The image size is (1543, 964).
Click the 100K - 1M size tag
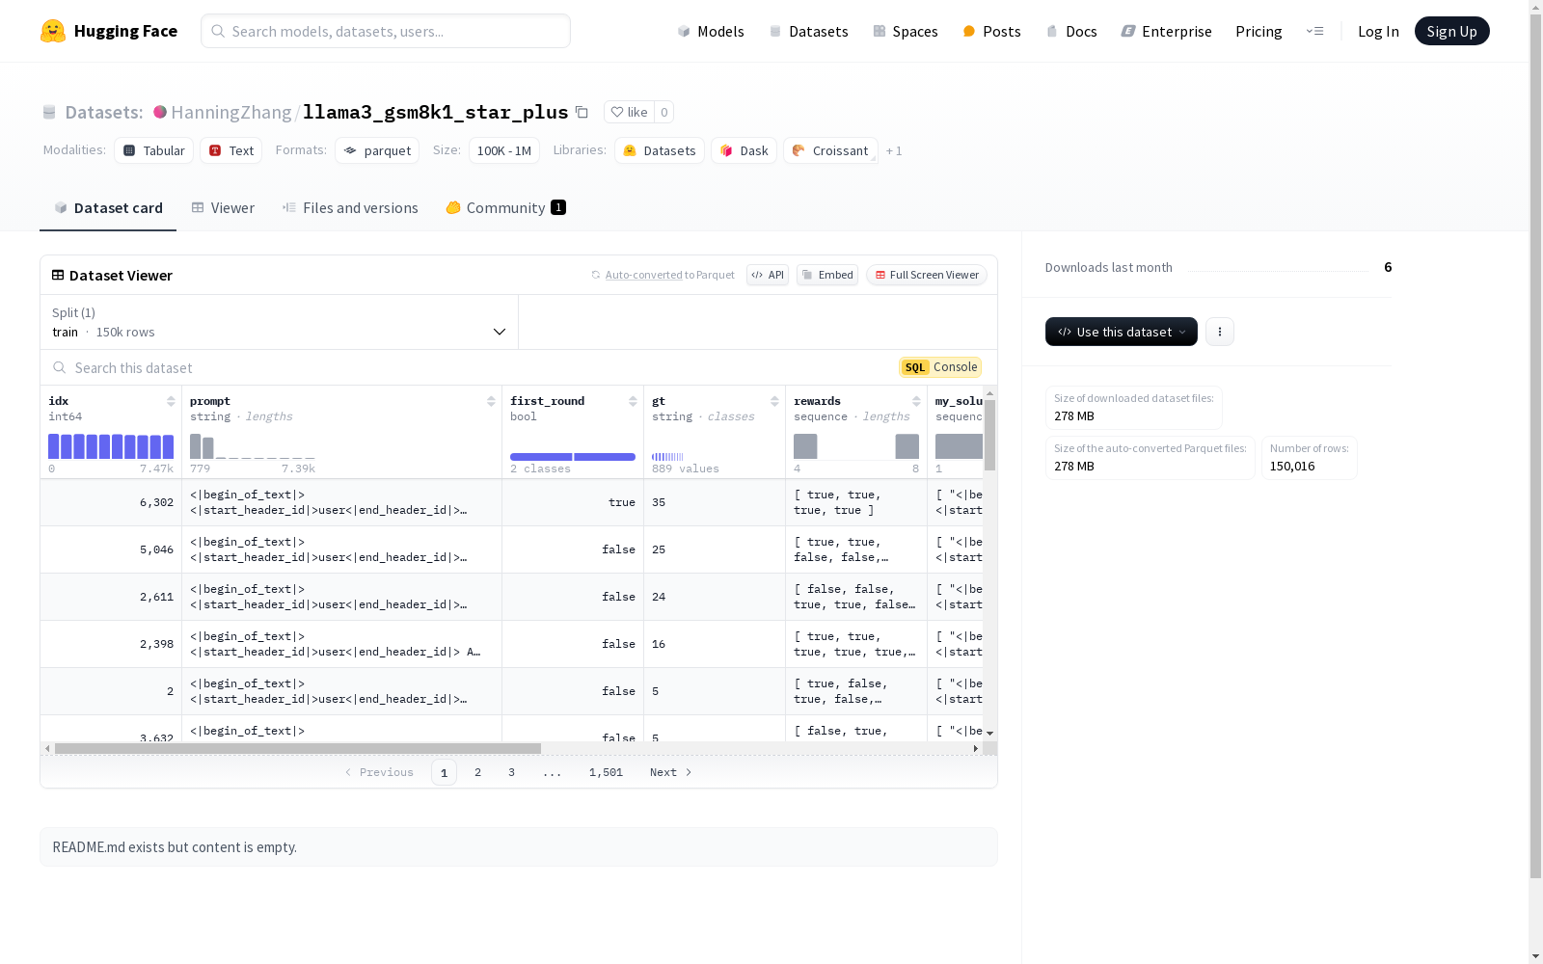[504, 150]
